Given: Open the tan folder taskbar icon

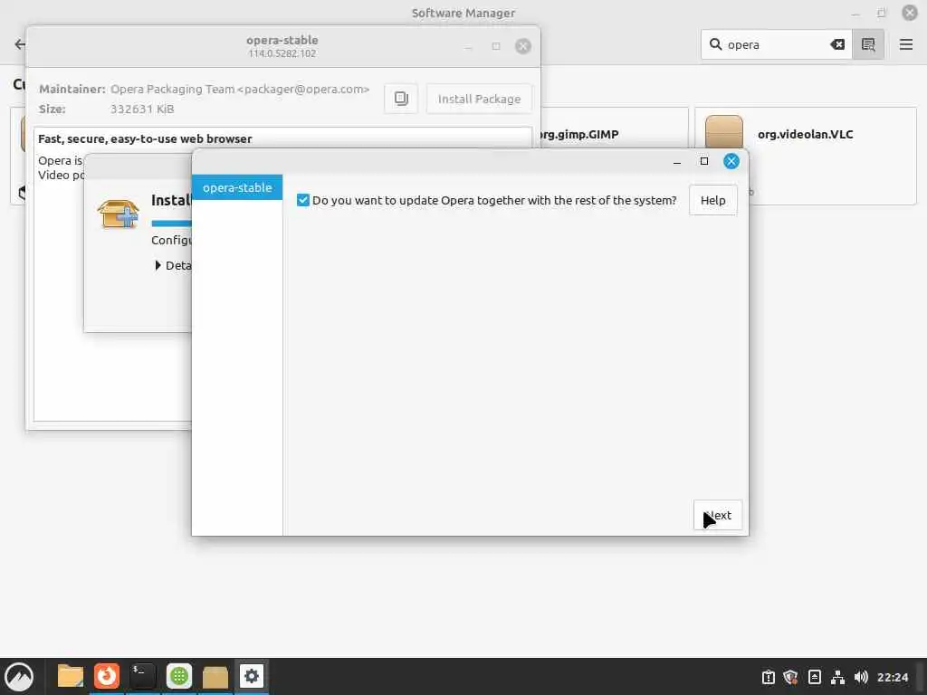Looking at the screenshot, I should 215,676.
